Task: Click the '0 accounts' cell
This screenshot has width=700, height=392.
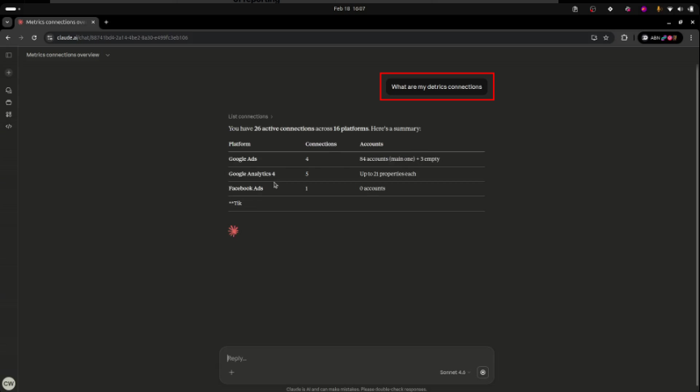Action: click(x=372, y=188)
